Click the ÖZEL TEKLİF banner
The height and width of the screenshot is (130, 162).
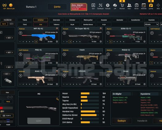coord(79,7)
